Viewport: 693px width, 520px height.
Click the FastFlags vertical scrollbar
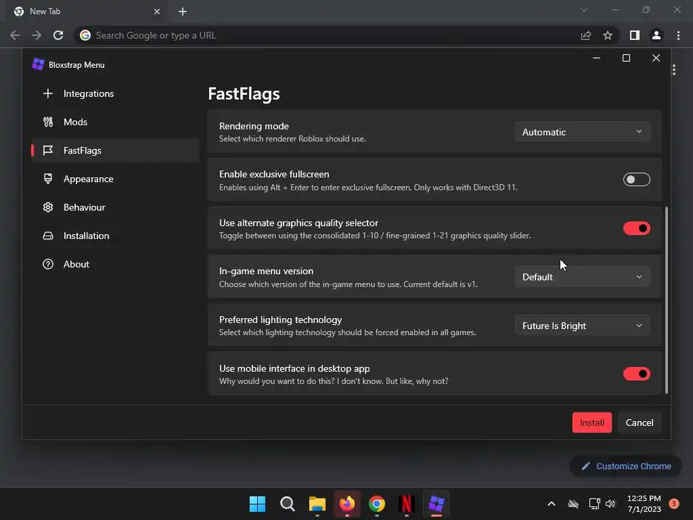pos(667,300)
